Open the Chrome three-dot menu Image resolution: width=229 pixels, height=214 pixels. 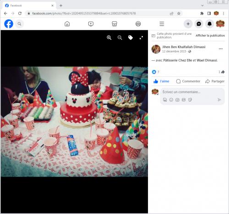pyautogui.click(x=224, y=13)
